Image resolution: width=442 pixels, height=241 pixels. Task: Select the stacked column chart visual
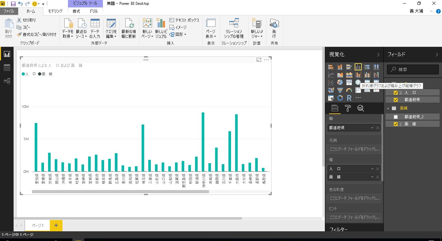point(340,67)
